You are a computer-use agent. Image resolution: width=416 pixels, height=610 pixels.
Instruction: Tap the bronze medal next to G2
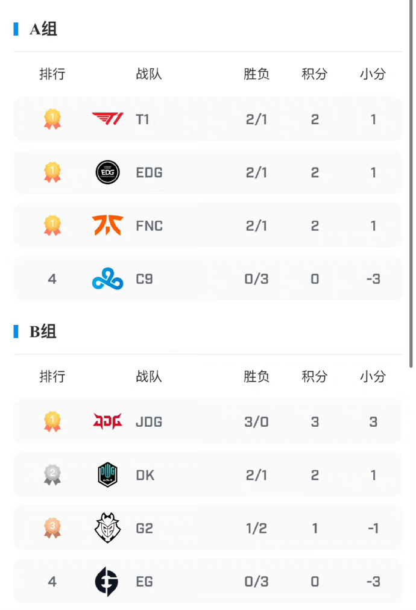pyautogui.click(x=52, y=528)
